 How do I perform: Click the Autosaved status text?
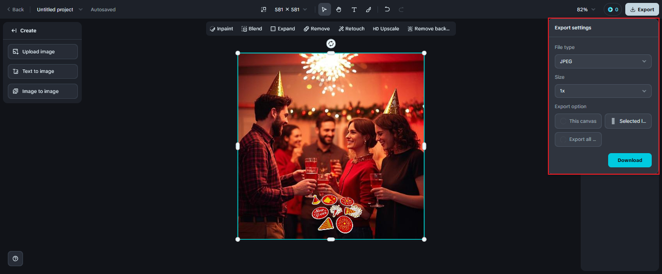click(103, 9)
